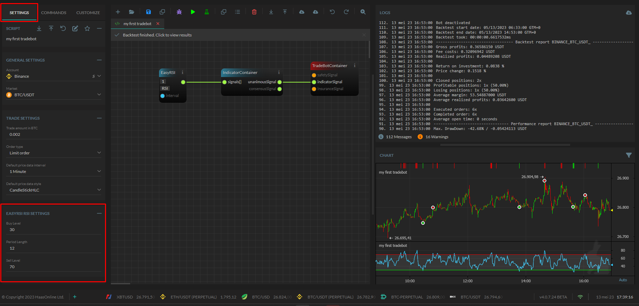Switch to the SETTINGS tab
Screen dimensions: 639x306
tap(19, 13)
